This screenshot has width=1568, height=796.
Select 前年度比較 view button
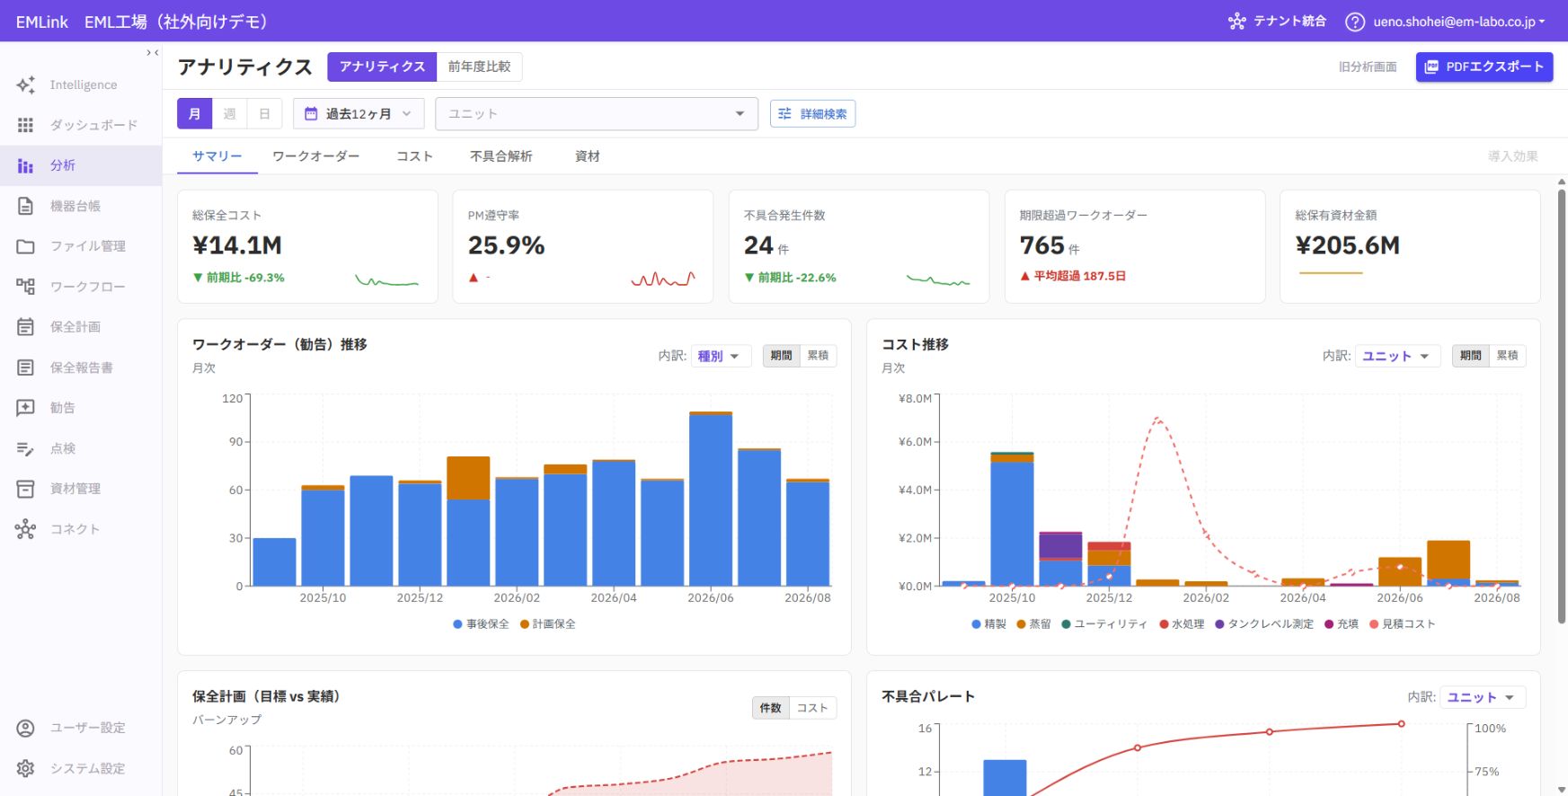[479, 66]
